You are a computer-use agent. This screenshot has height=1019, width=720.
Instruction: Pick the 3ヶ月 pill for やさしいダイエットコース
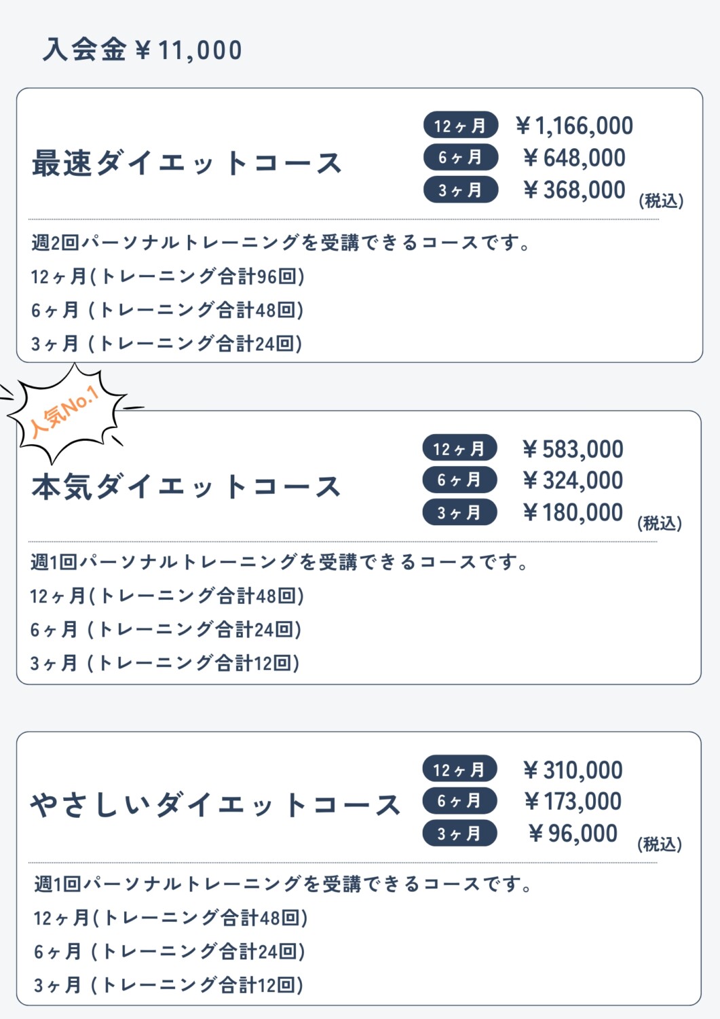[459, 834]
